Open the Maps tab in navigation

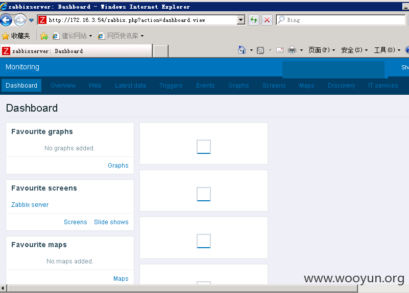(306, 85)
